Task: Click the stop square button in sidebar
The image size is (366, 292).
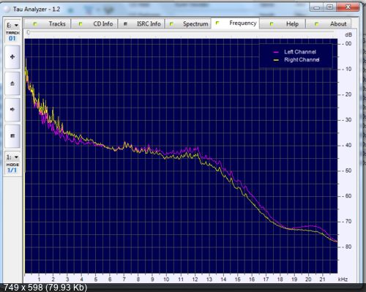Action: point(12,136)
